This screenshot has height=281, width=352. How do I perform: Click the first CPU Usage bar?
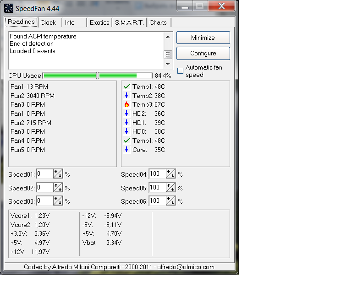pyautogui.click(x=70, y=76)
